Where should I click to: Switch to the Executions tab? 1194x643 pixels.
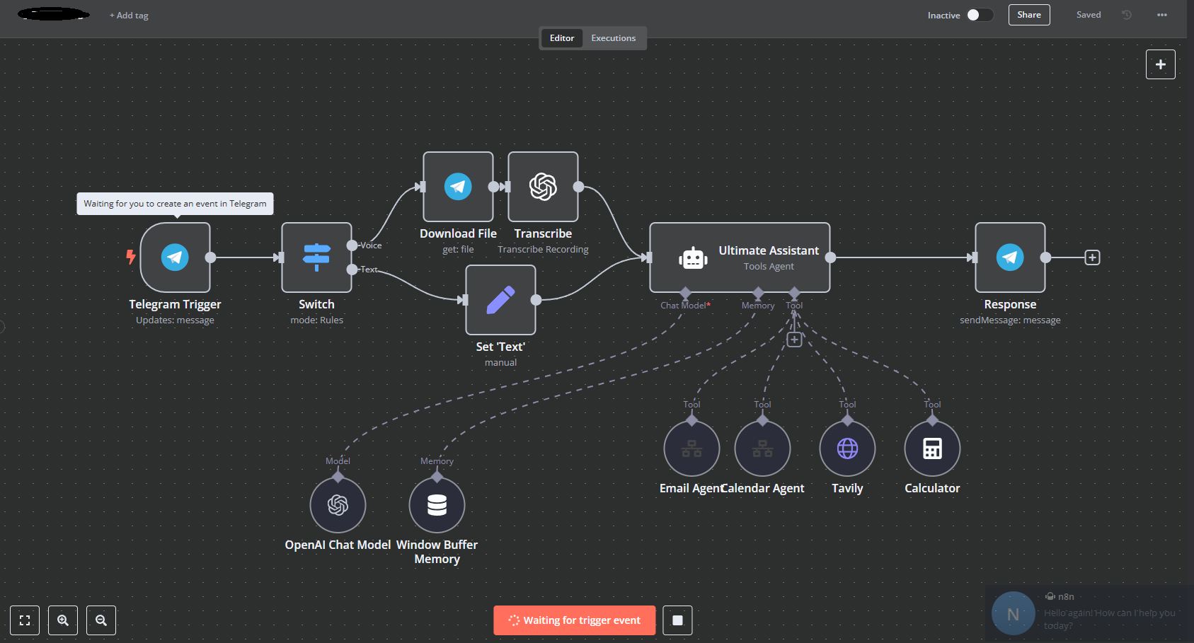(x=614, y=38)
